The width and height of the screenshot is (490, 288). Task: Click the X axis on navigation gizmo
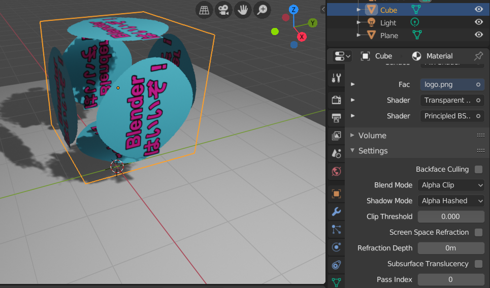pos(302,37)
